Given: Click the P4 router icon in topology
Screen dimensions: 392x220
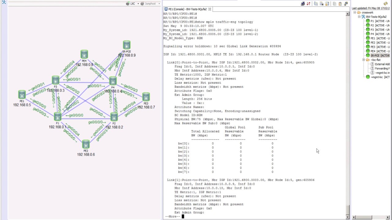Looking at the screenshot, I should 113,81.
